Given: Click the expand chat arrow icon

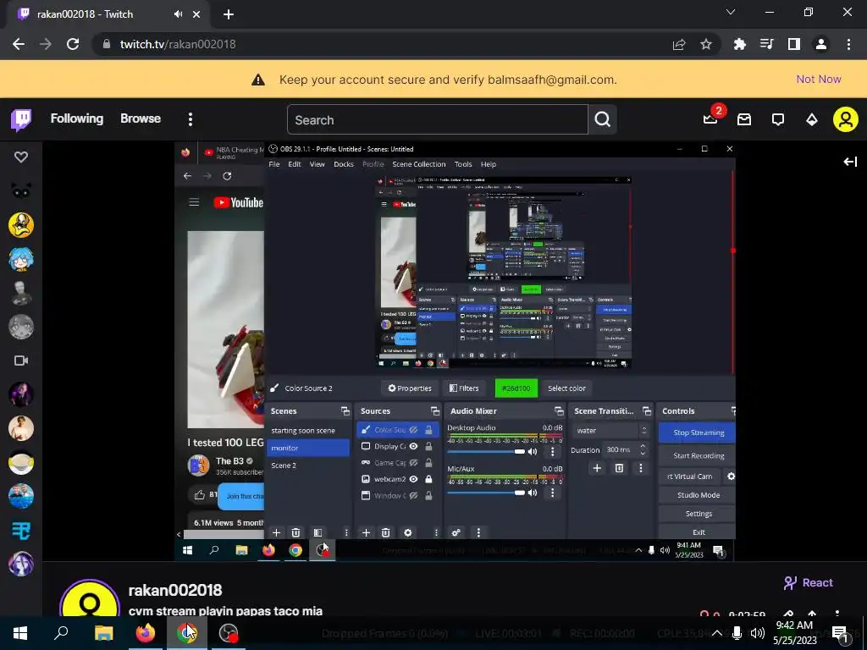Looking at the screenshot, I should (850, 162).
